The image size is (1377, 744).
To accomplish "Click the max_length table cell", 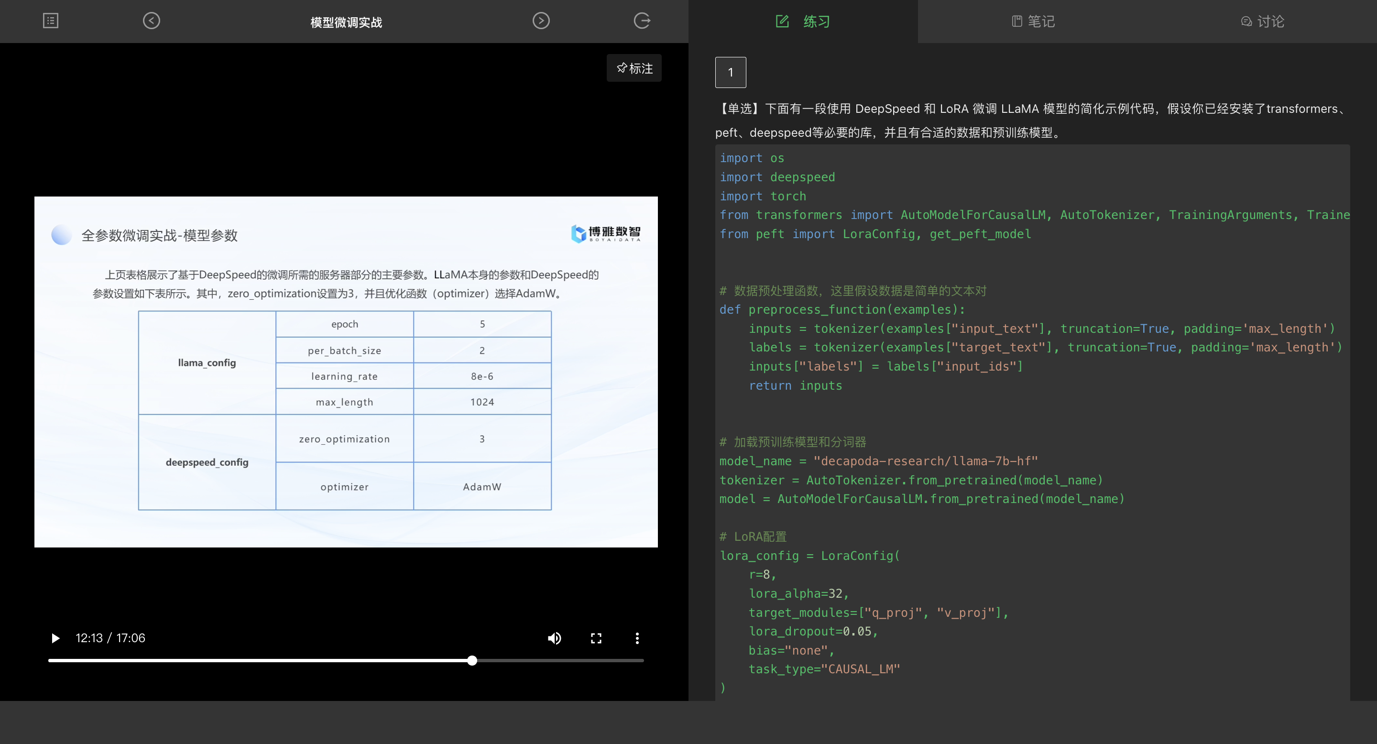I will click(344, 402).
